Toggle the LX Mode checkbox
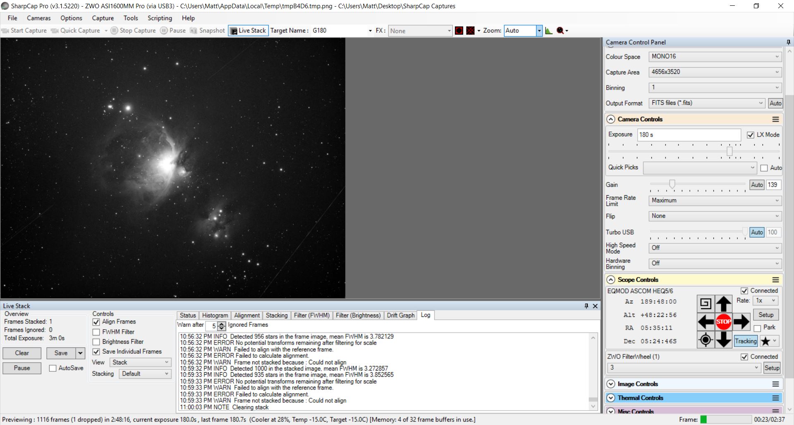 coord(751,135)
